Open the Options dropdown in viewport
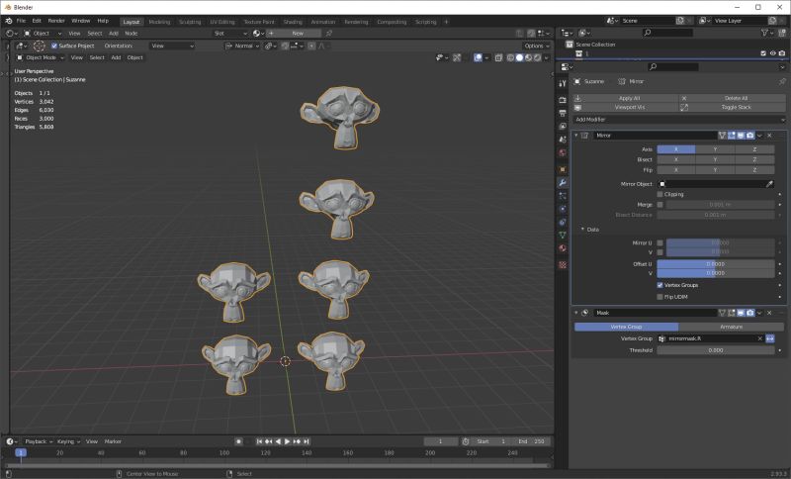791x479 pixels. [536, 46]
